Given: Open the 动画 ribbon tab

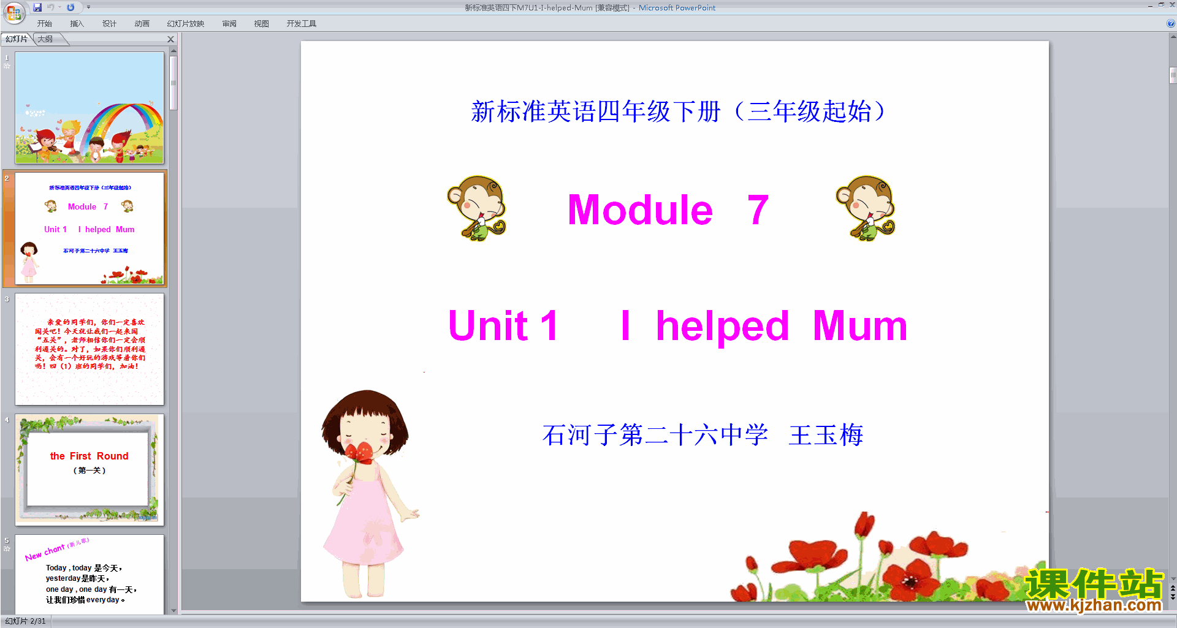Looking at the screenshot, I should click(x=142, y=24).
